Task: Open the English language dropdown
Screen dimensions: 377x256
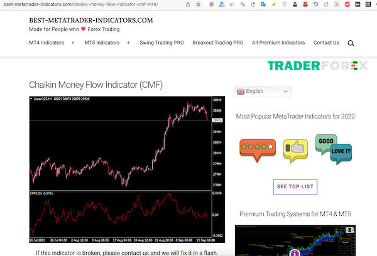Action: 263,92
